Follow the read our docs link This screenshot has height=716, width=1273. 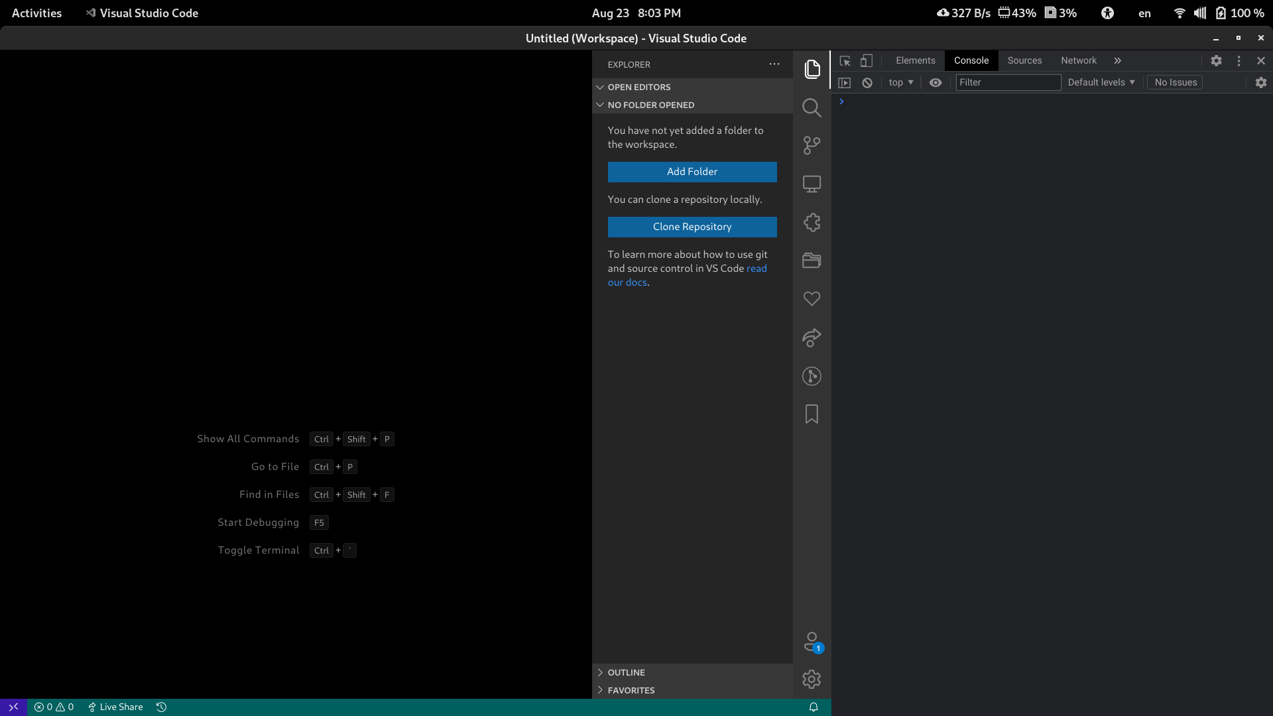point(757,268)
